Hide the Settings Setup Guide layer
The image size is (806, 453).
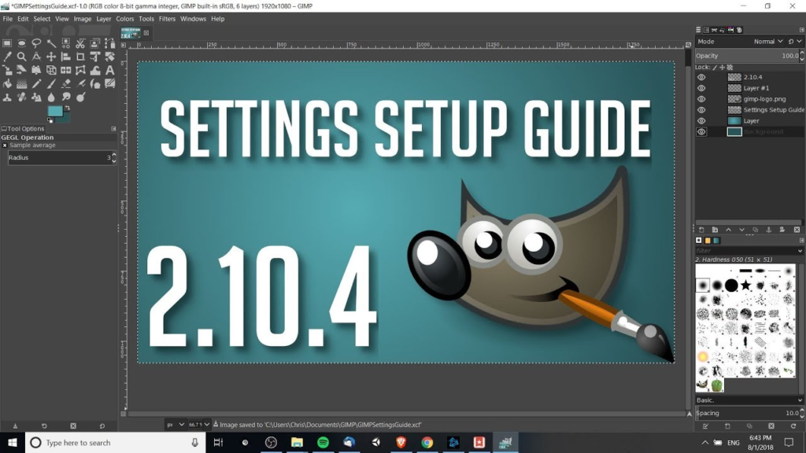tap(701, 110)
